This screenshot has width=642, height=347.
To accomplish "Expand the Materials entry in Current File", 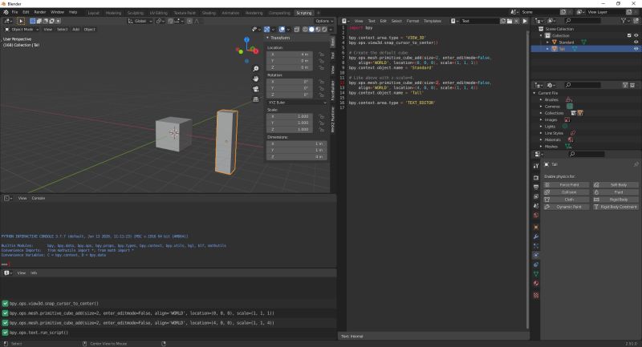I will (x=539, y=139).
